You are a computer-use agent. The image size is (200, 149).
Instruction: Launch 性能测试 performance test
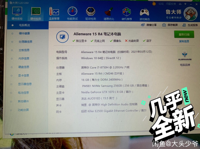coord(72,14)
